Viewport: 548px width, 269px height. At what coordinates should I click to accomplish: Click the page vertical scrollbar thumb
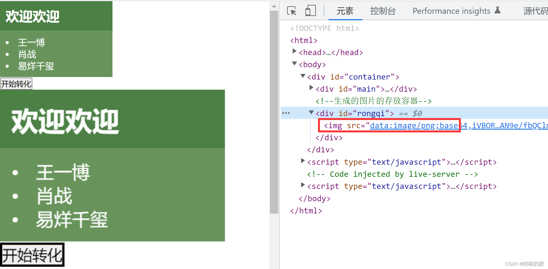click(274, 112)
